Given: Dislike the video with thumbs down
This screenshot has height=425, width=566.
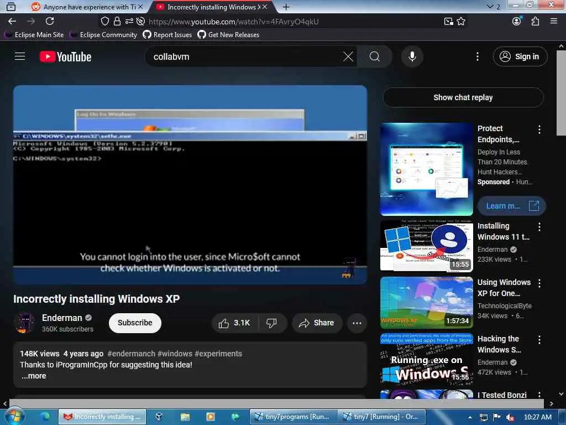Looking at the screenshot, I should click(x=272, y=323).
